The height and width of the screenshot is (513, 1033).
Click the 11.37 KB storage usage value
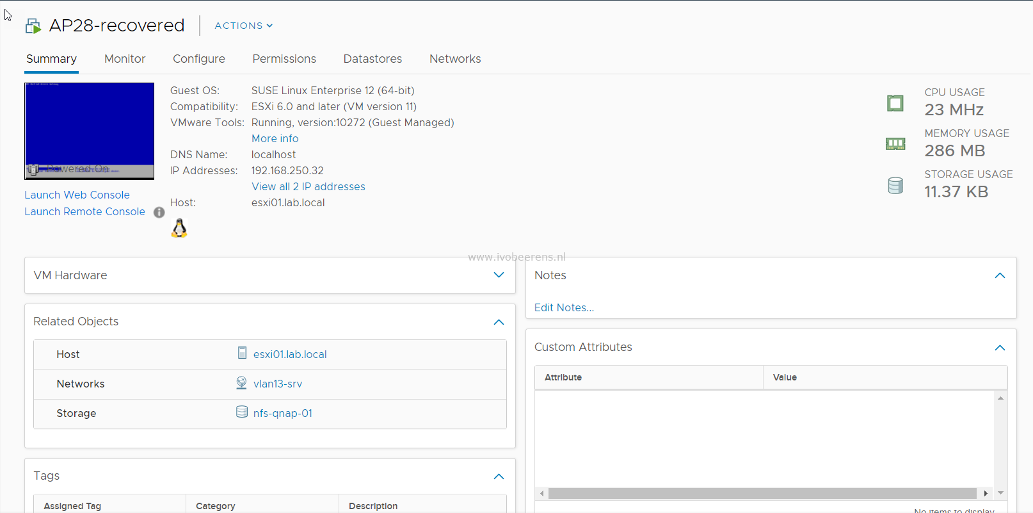pos(956,191)
